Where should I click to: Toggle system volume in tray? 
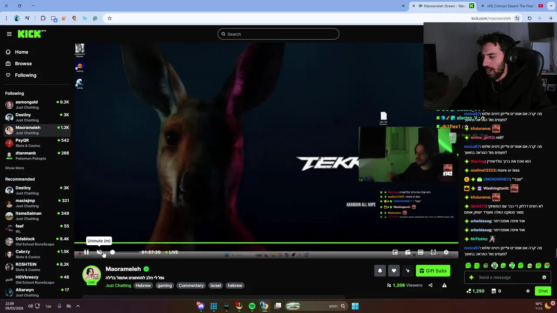pyautogui.click(x=30, y=306)
